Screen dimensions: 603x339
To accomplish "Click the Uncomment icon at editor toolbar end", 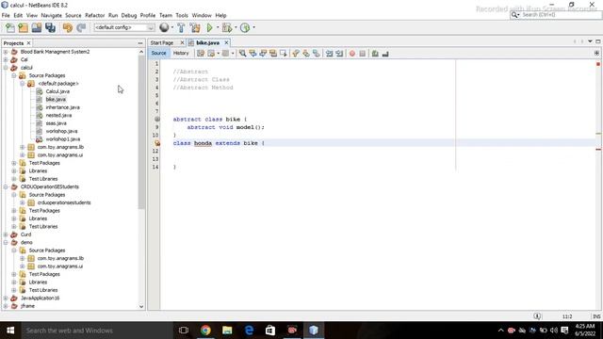I will 385,54.
